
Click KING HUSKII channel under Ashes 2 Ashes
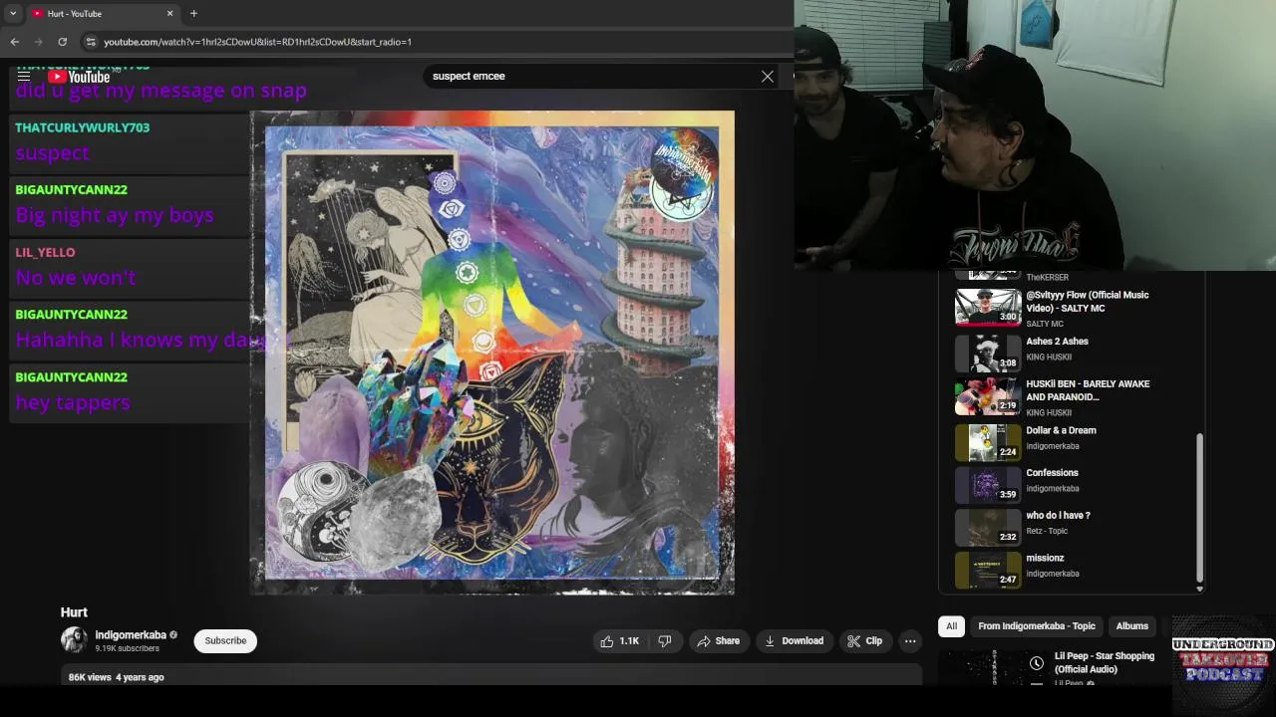pos(1049,358)
